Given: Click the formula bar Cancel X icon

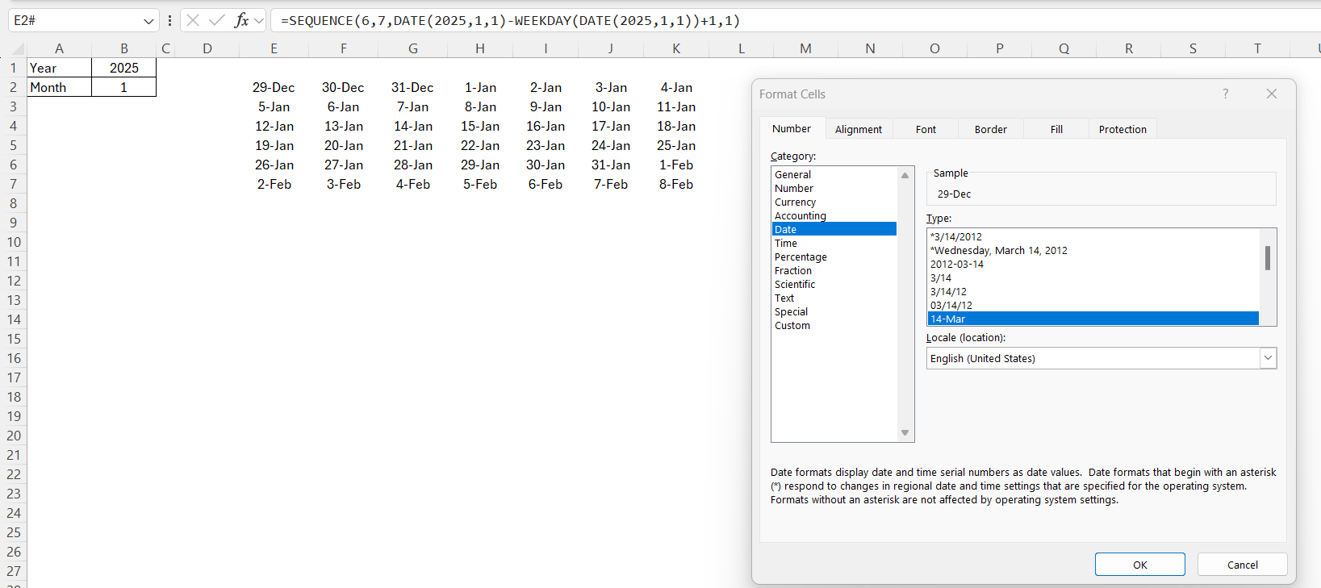Looking at the screenshot, I should pos(193,20).
